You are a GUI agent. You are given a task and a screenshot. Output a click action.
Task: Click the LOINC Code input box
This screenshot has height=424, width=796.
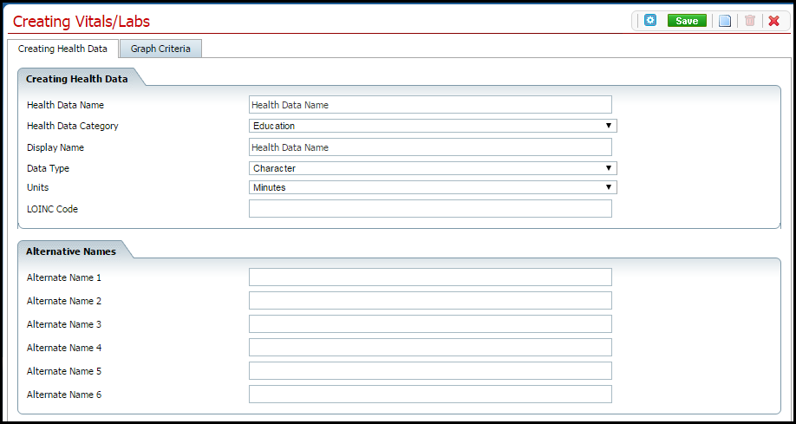430,209
